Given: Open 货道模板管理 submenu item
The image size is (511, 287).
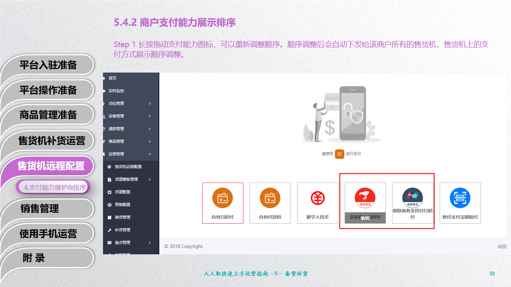Looking at the screenshot, I should (126, 179).
